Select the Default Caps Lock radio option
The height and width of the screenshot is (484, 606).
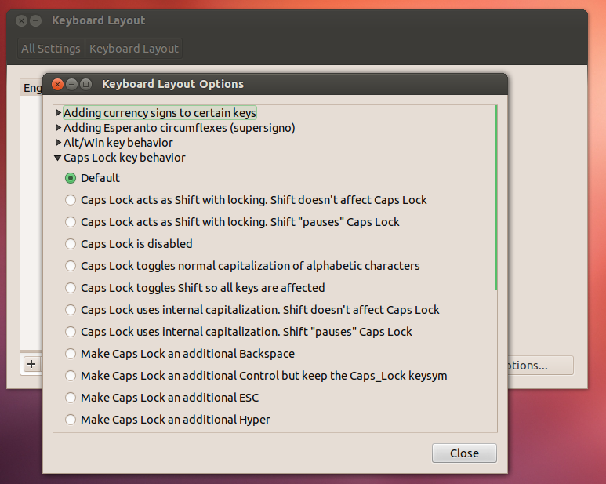tap(71, 178)
